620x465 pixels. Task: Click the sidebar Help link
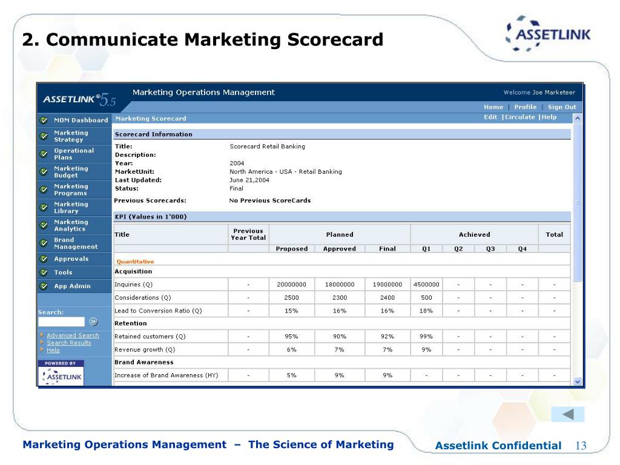[53, 351]
